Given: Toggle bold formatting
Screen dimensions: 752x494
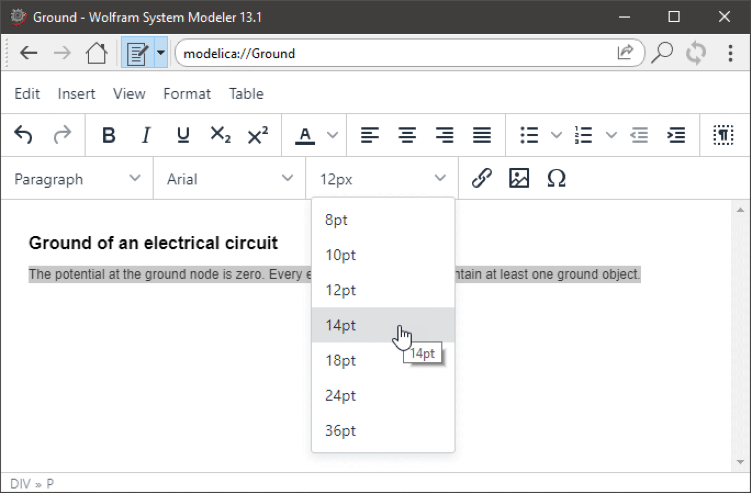Looking at the screenshot, I should click(x=109, y=135).
